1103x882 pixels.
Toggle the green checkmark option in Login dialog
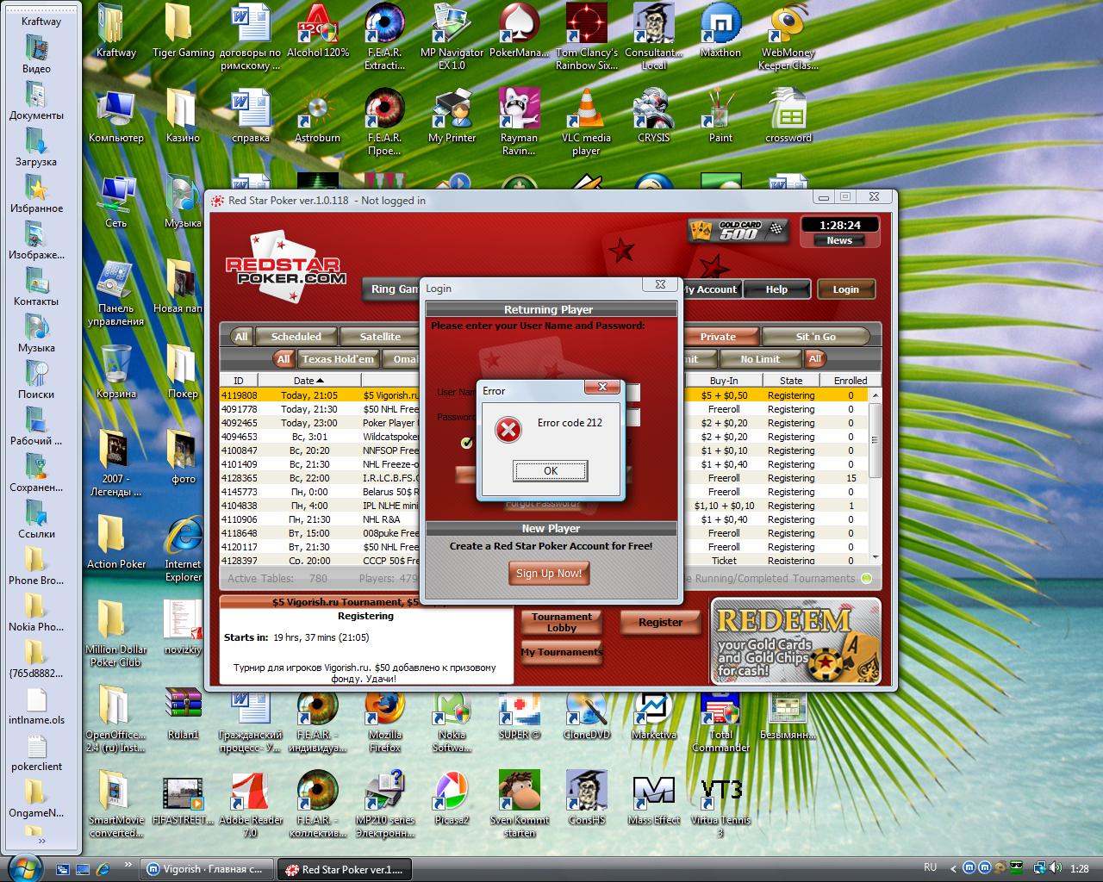[467, 443]
